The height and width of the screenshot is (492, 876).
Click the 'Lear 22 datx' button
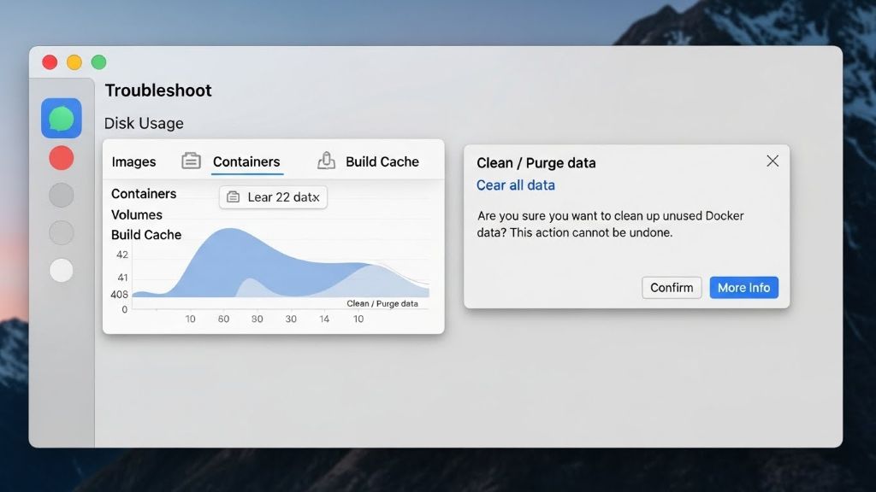pos(274,196)
